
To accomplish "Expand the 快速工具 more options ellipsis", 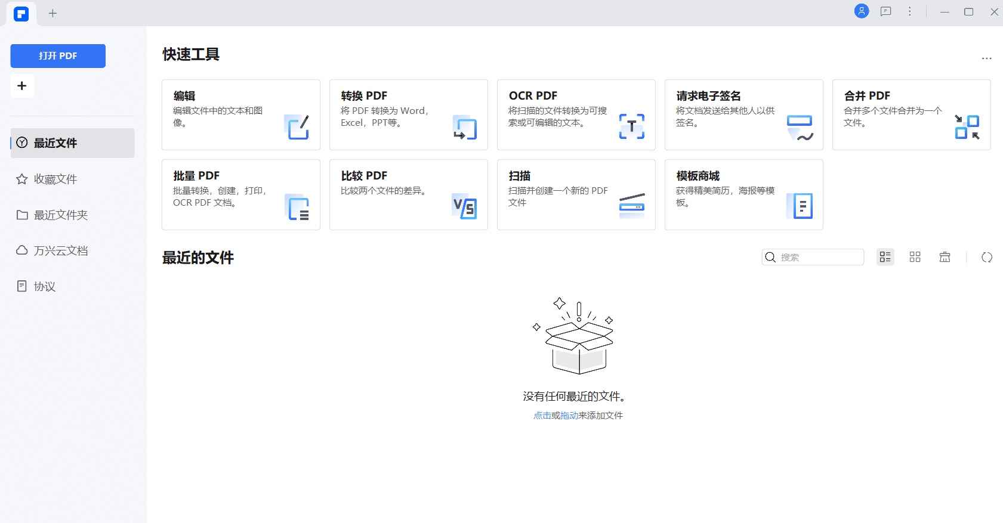I will coord(986,58).
